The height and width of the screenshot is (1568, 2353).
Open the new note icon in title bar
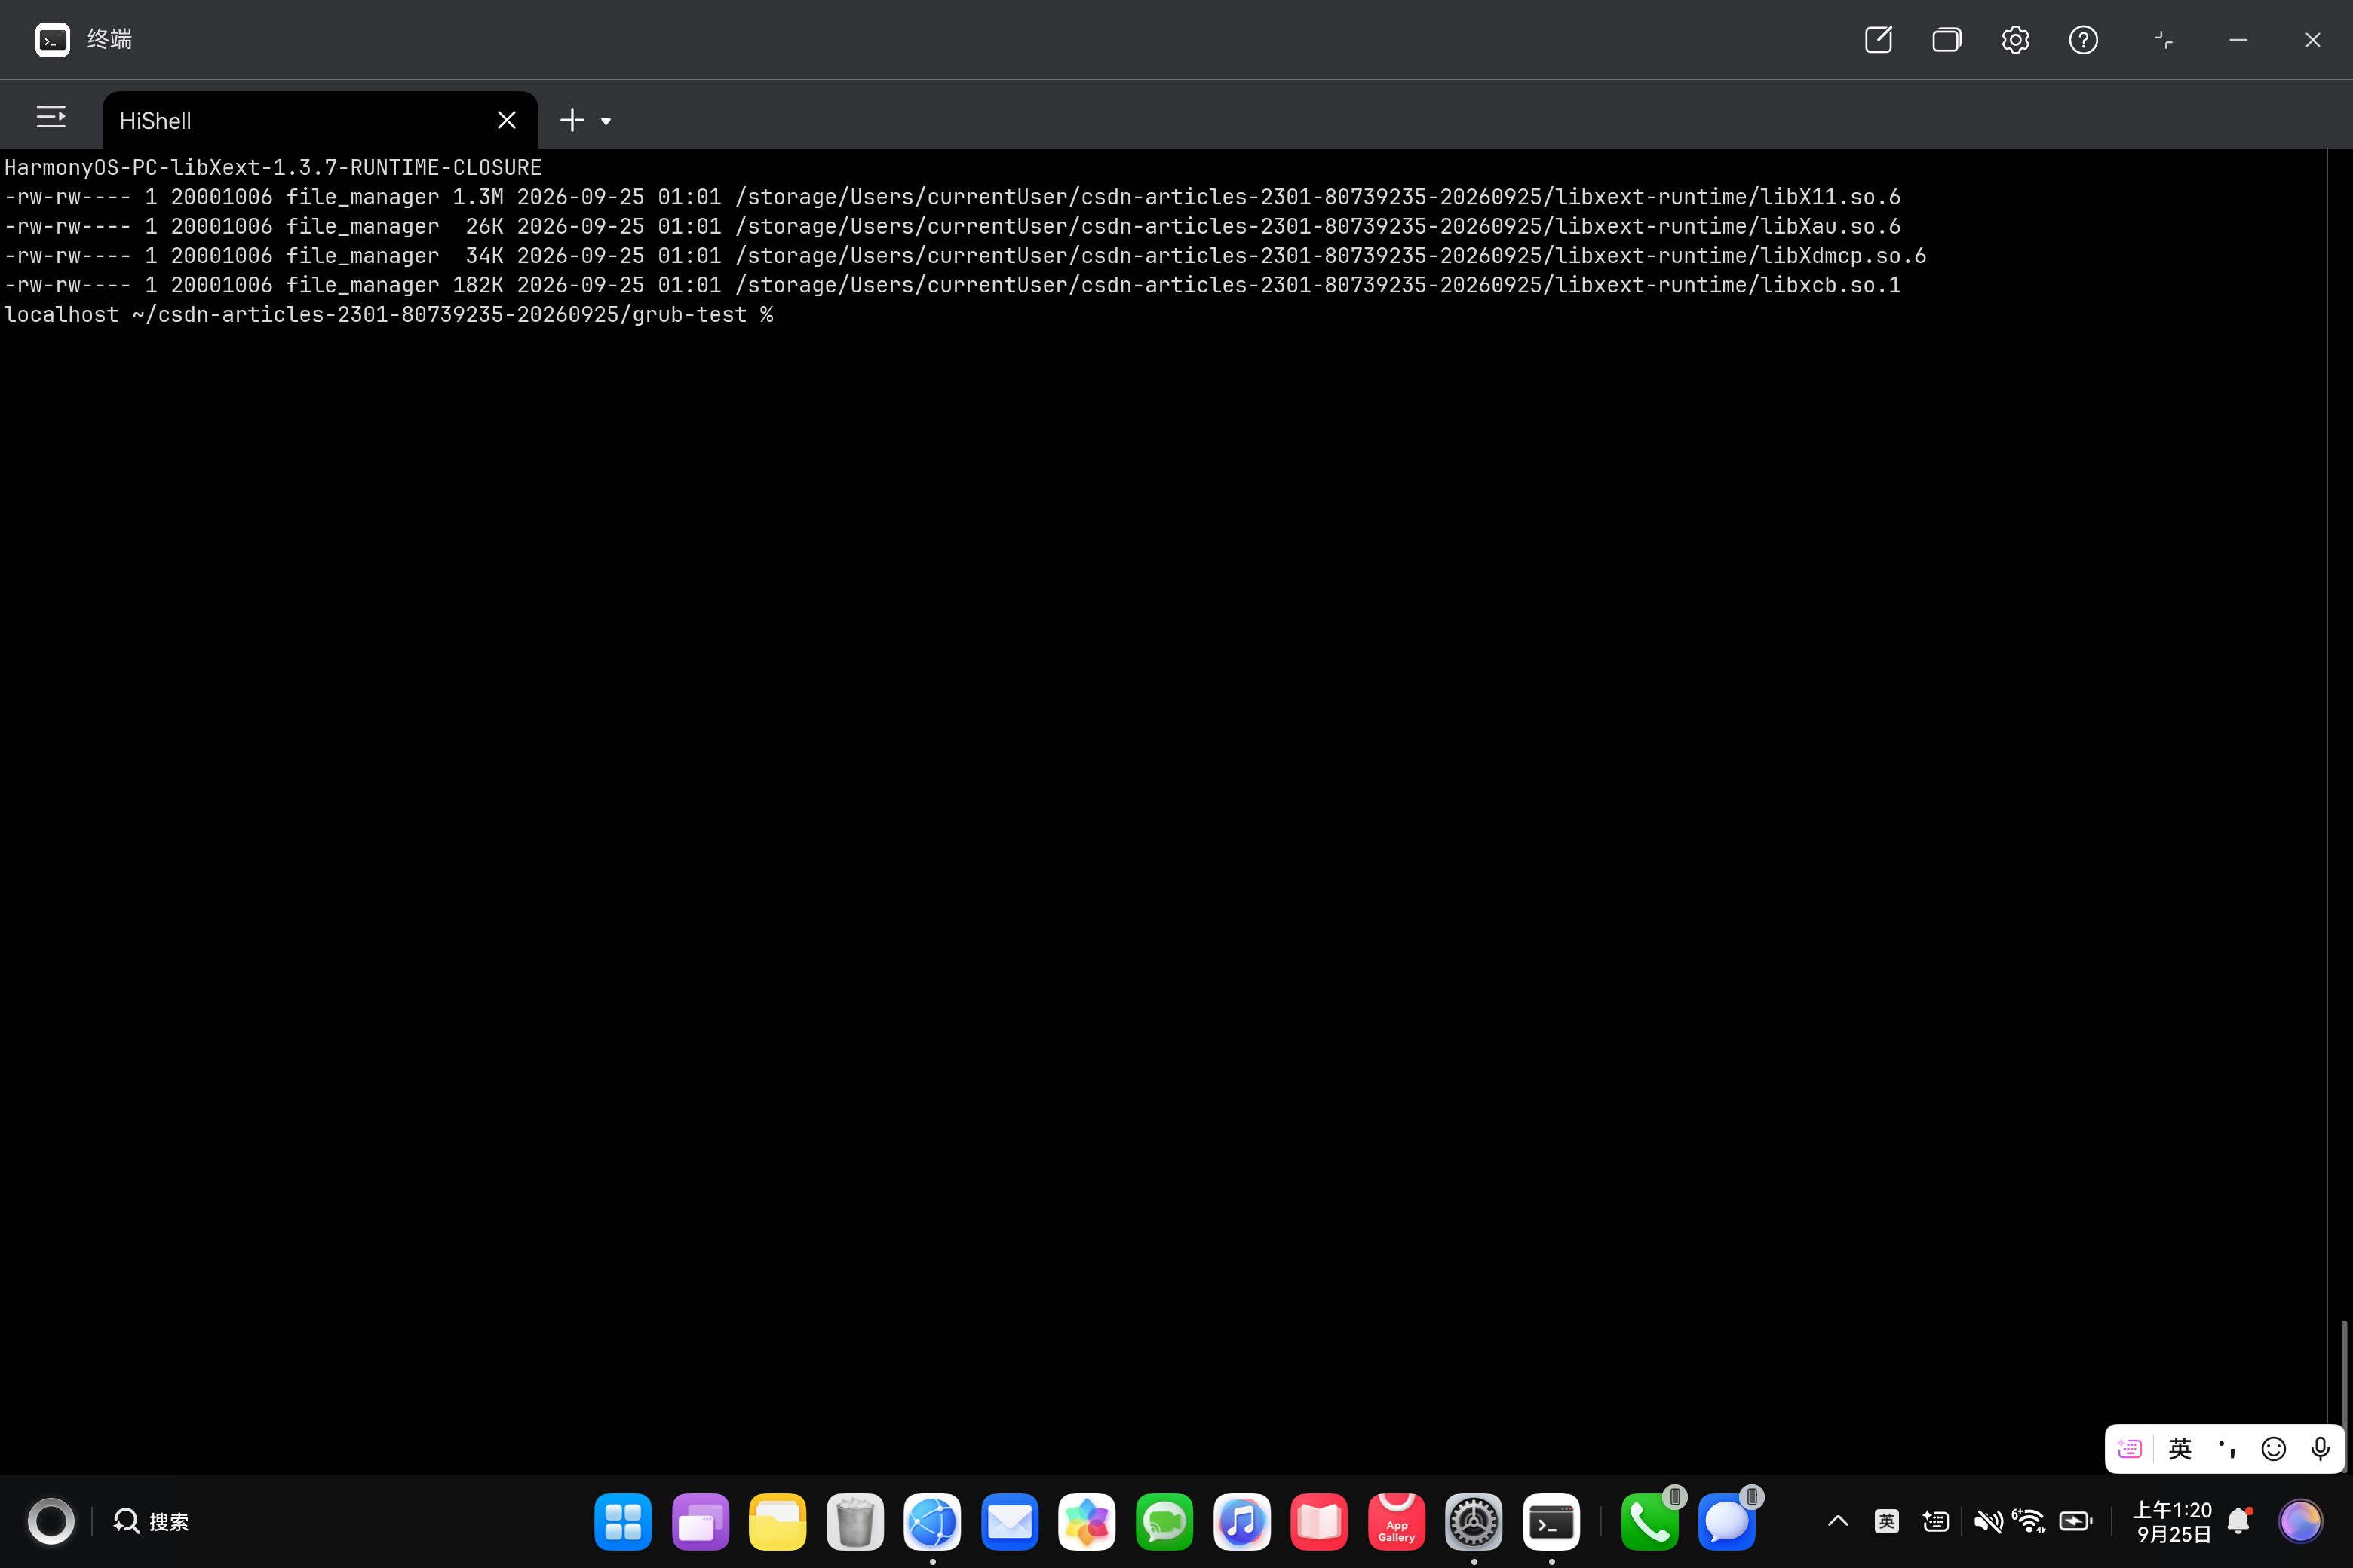[1878, 40]
